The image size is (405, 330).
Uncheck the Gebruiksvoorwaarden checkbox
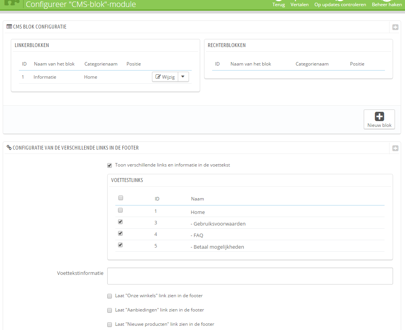click(x=120, y=222)
